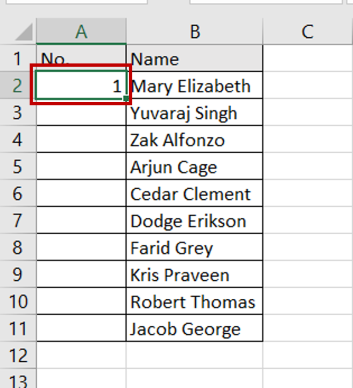
Task: Select row 2 header
Action: 18,86
